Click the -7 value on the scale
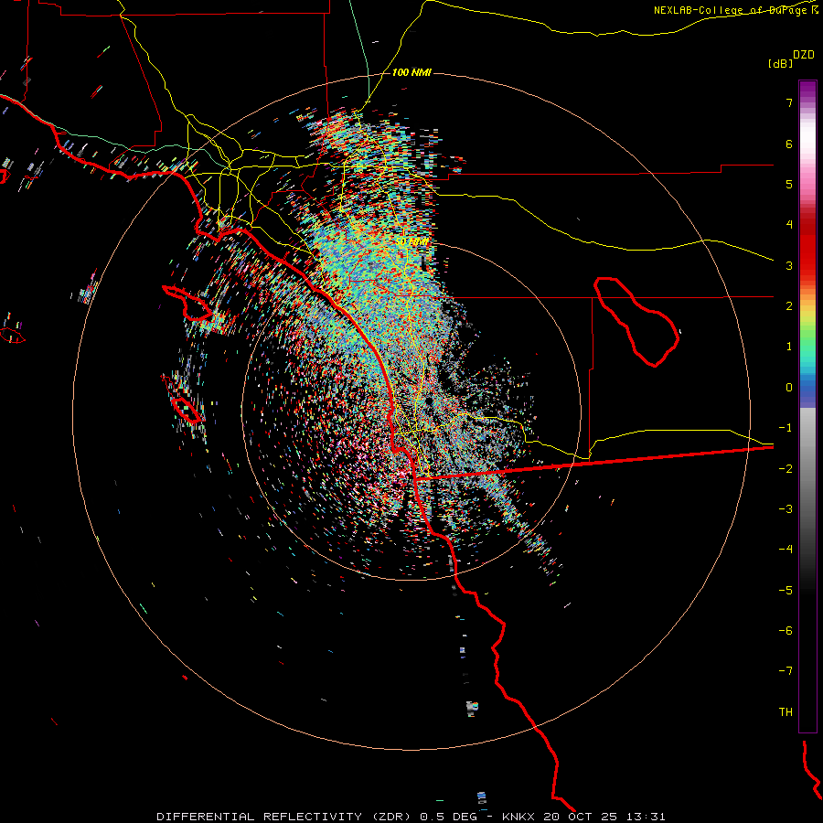The image size is (823, 823). point(786,671)
